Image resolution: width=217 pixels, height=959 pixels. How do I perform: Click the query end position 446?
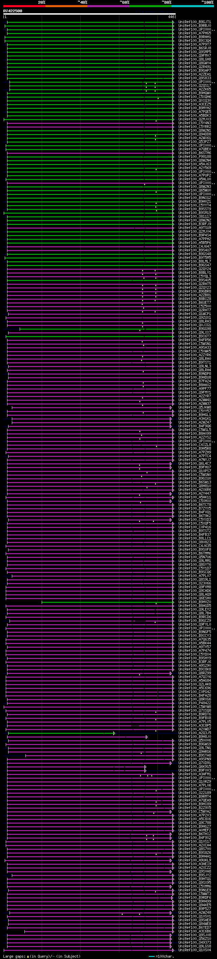pos(171,17)
